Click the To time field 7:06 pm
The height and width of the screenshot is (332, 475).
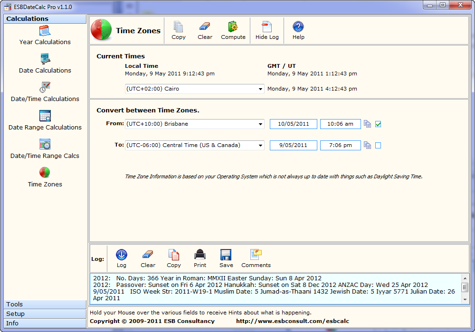coord(340,146)
